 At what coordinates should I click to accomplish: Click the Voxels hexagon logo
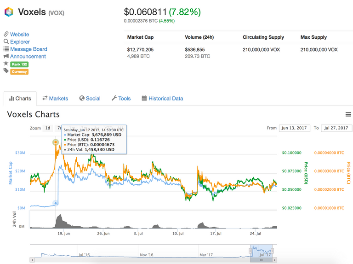9,12
